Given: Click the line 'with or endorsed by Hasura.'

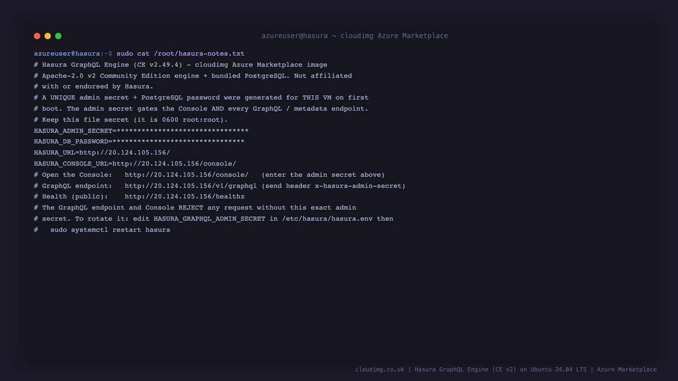Looking at the screenshot, I should (x=94, y=86).
